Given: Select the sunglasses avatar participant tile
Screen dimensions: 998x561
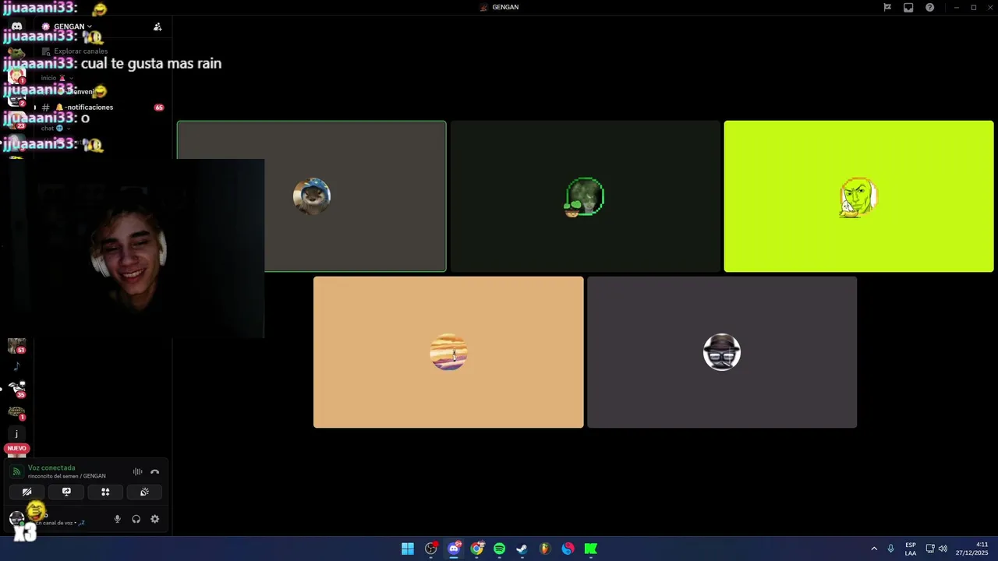Looking at the screenshot, I should (x=722, y=352).
